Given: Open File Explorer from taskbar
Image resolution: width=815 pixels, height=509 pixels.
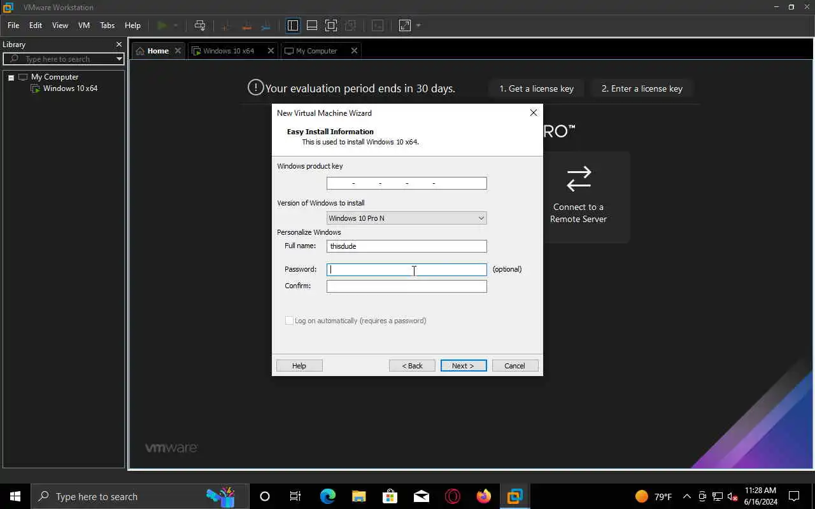Looking at the screenshot, I should (358, 496).
